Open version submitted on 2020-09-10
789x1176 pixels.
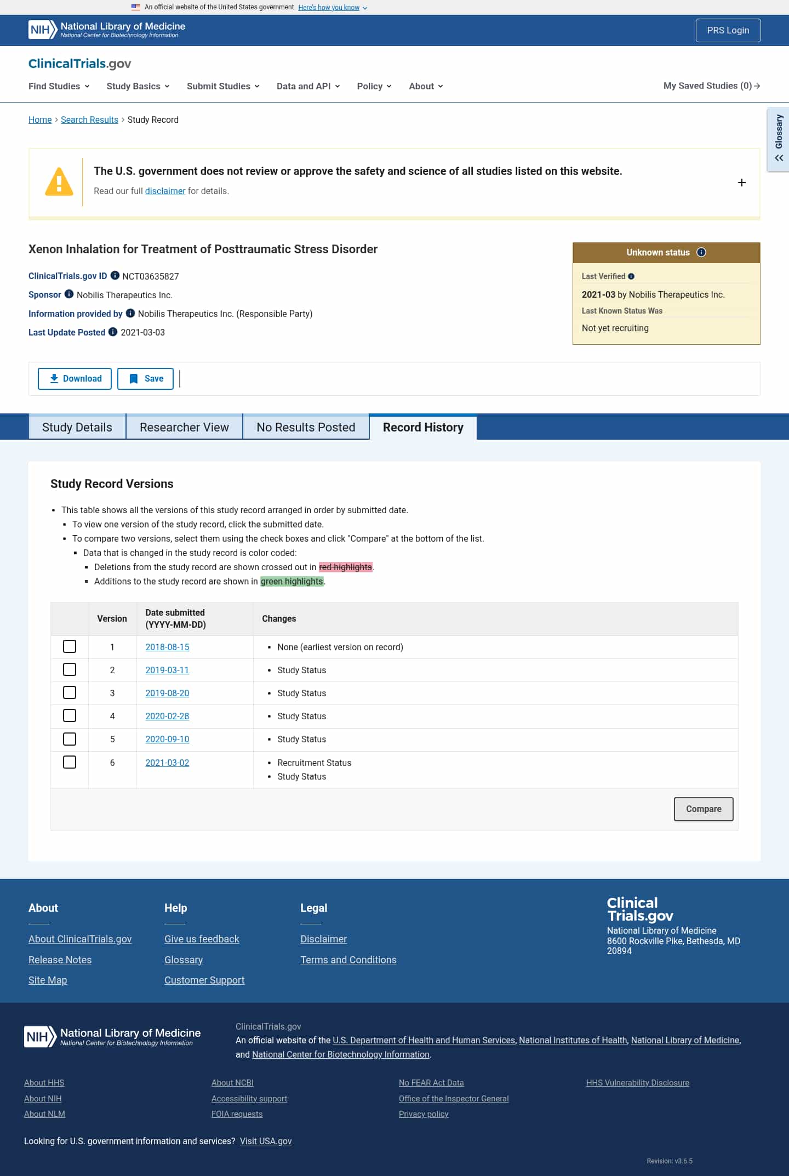[167, 739]
